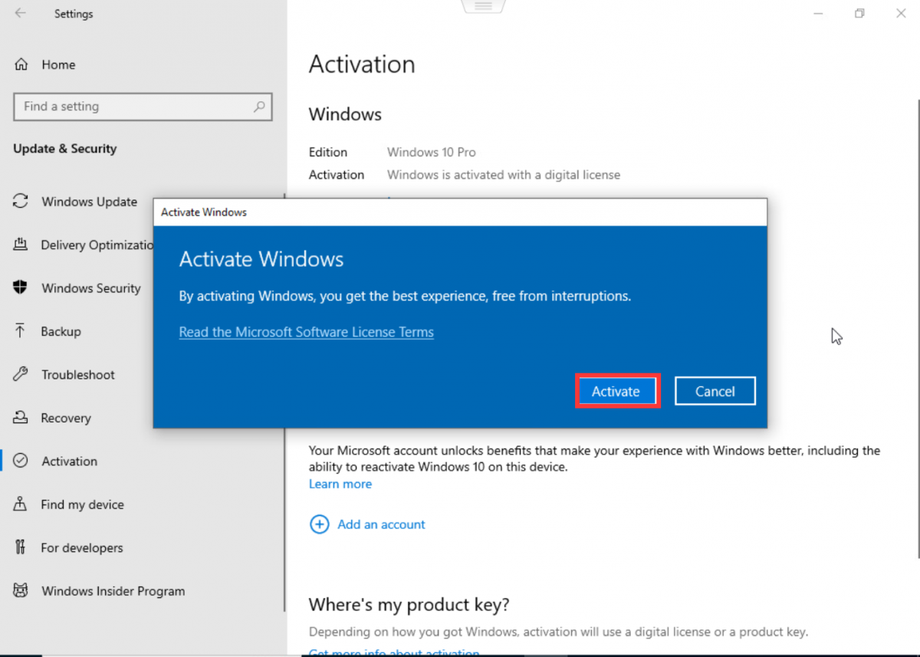This screenshot has height=657, width=920.
Task: Click the Learn more link
Action: pos(340,484)
